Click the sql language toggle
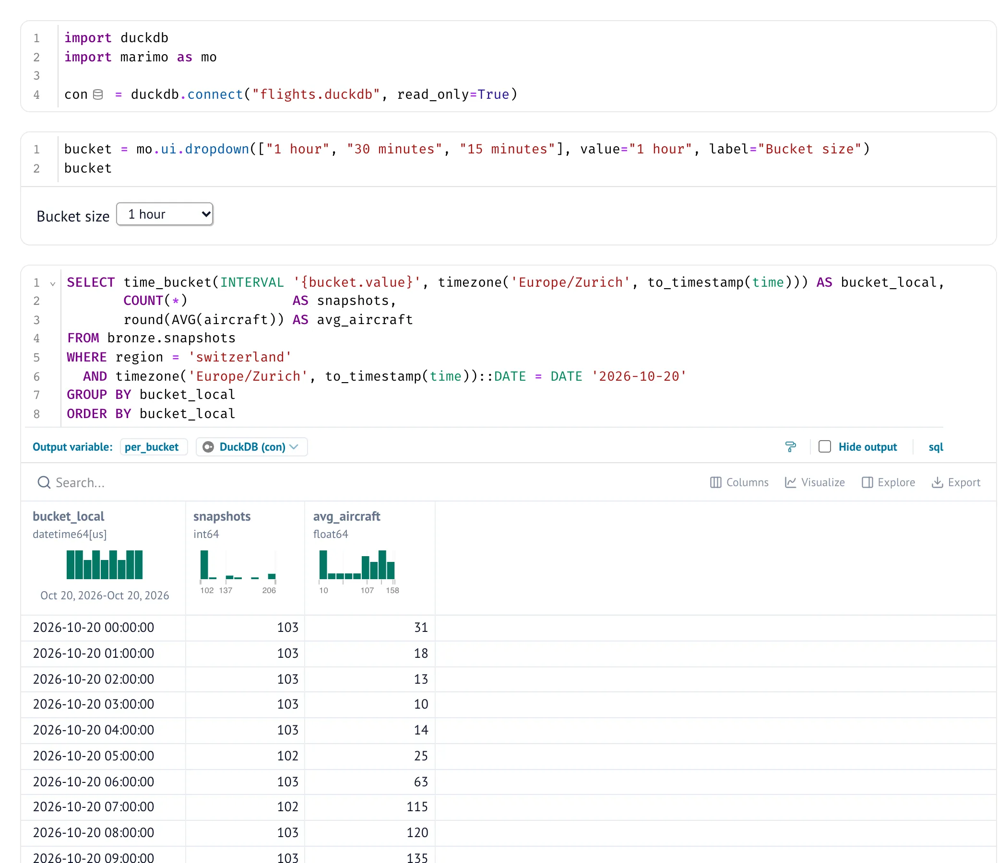 (x=935, y=447)
